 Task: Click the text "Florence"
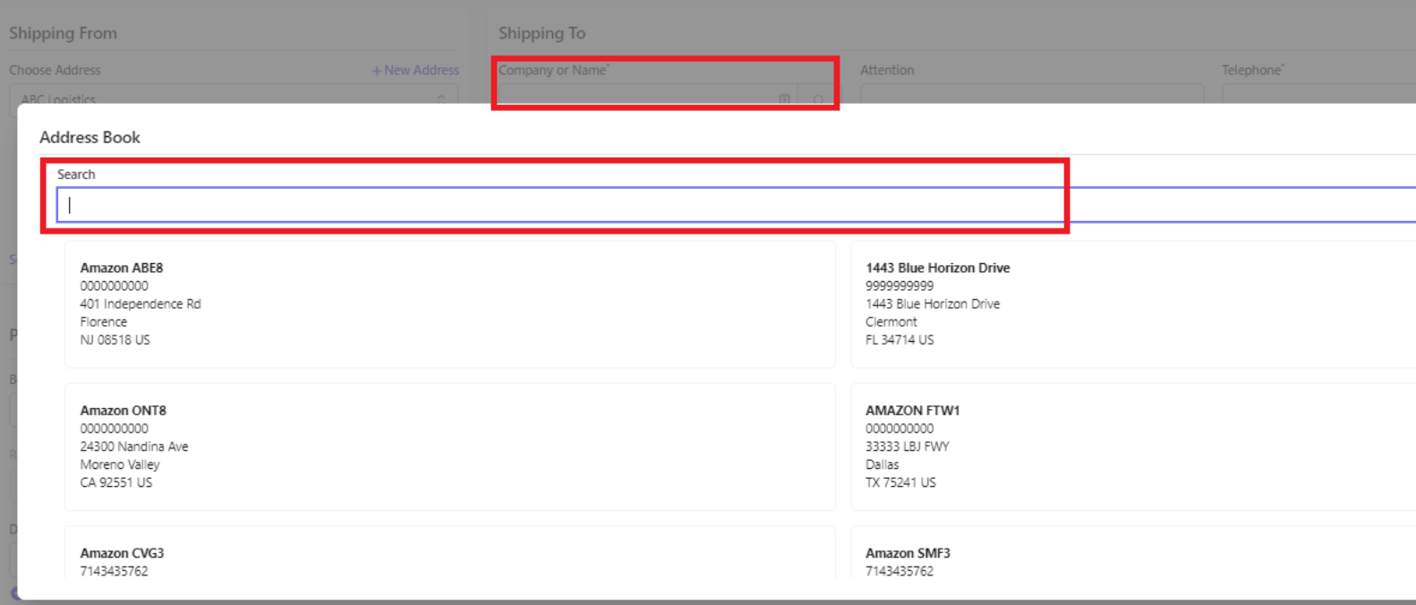click(104, 322)
